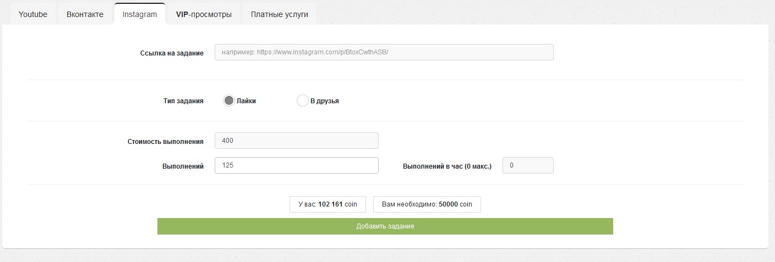
Task: Open the Вконтакте tab
Action: [85, 14]
